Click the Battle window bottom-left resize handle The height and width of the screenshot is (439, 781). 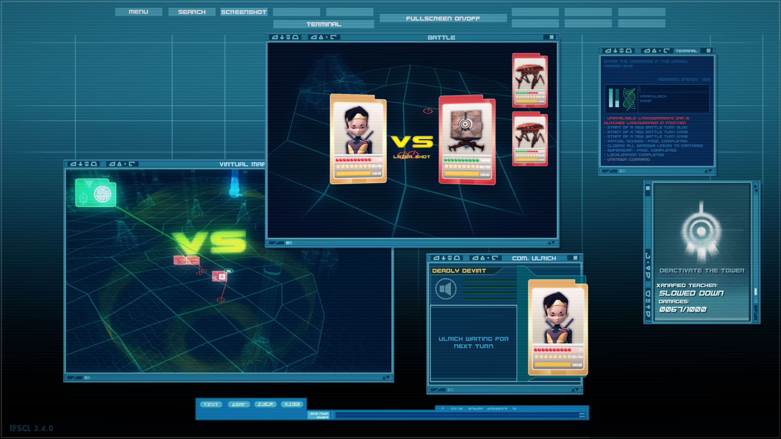(x=276, y=243)
